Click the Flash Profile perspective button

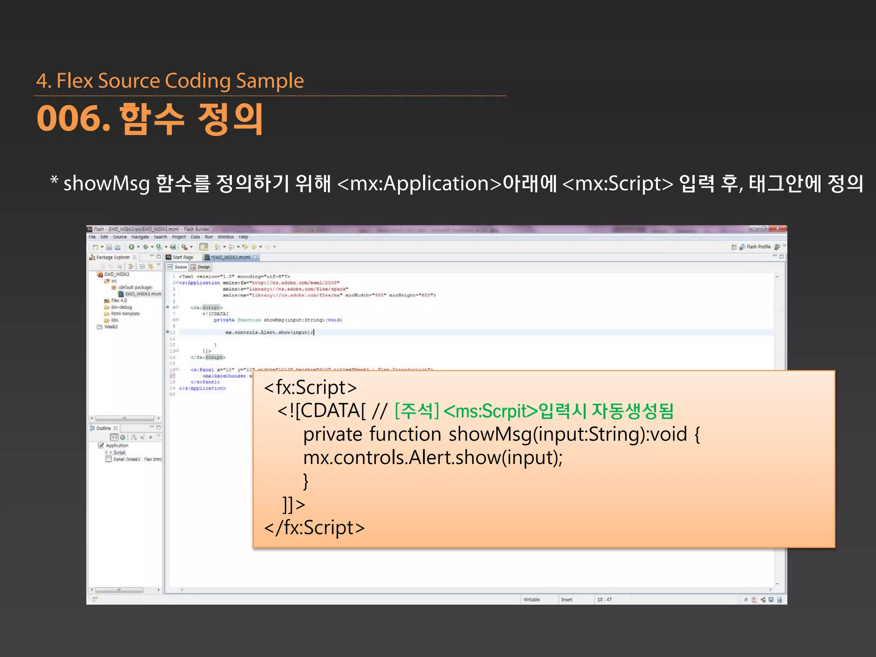755,247
